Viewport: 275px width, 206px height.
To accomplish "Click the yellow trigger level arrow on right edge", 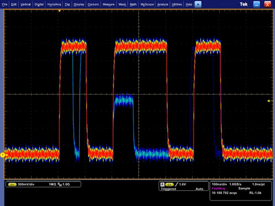I will [269, 101].
